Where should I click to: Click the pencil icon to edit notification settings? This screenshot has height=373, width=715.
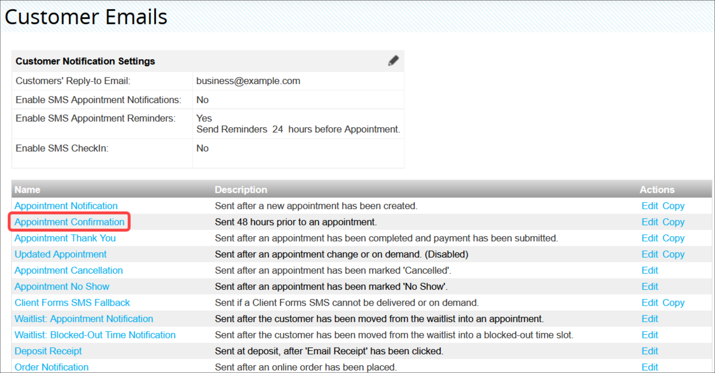393,60
